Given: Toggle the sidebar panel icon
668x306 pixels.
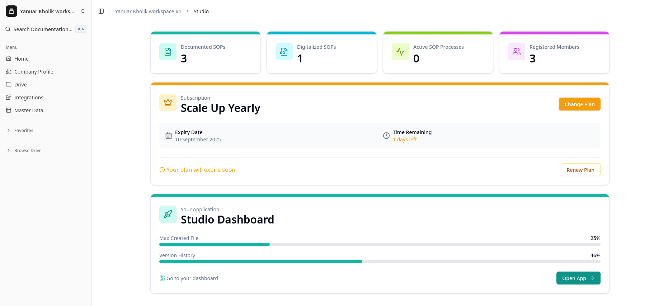Looking at the screenshot, I should point(101,11).
